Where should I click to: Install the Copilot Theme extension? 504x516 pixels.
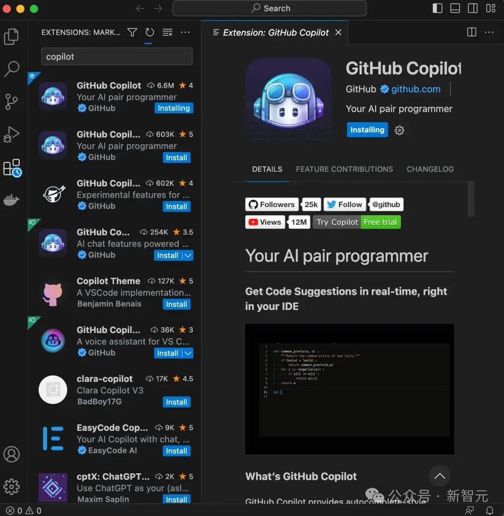point(176,304)
